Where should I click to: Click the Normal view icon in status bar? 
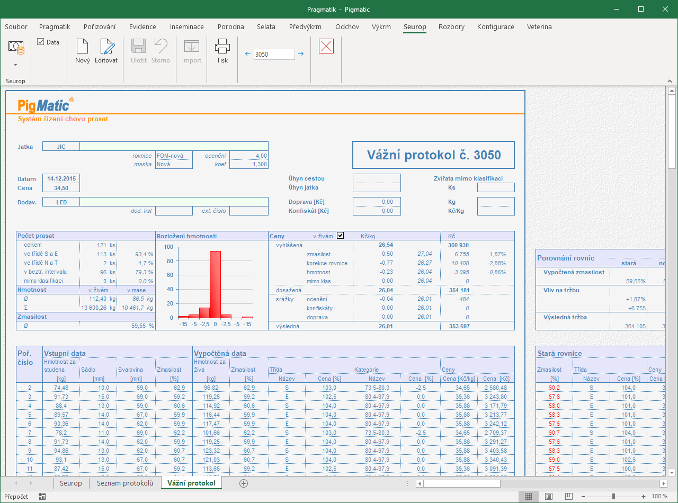pyautogui.click(x=528, y=496)
